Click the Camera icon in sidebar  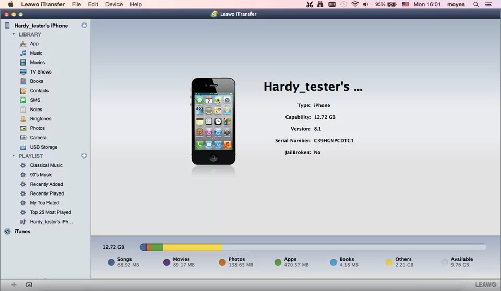pos(23,137)
